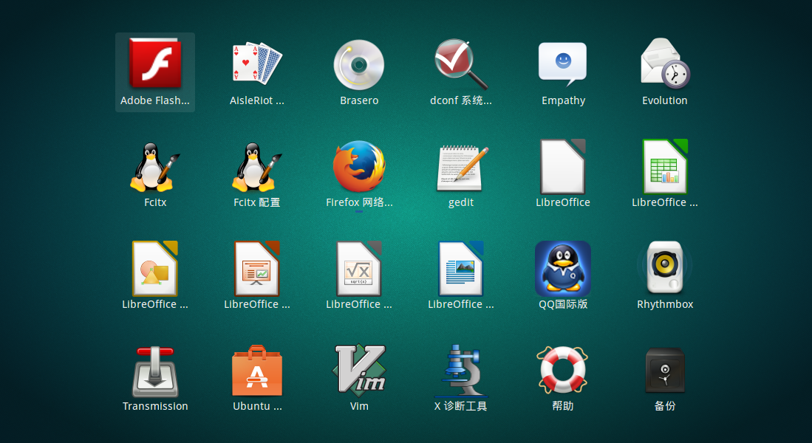Open Fcitx 配置 configuration tool
Screen dimensions: 812x443
pos(257,167)
